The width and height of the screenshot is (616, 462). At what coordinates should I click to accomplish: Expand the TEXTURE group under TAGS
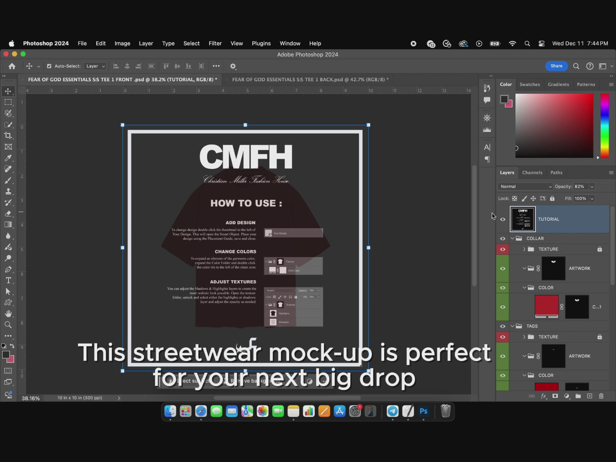click(524, 337)
